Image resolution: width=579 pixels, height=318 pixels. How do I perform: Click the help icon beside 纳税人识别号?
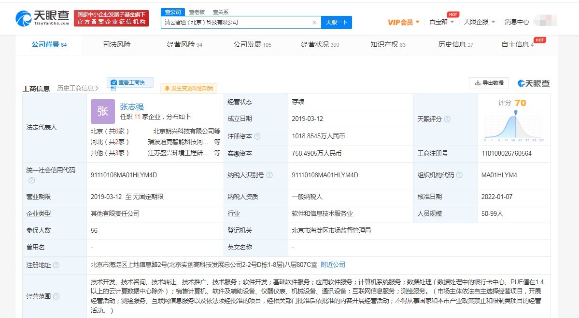click(x=269, y=175)
